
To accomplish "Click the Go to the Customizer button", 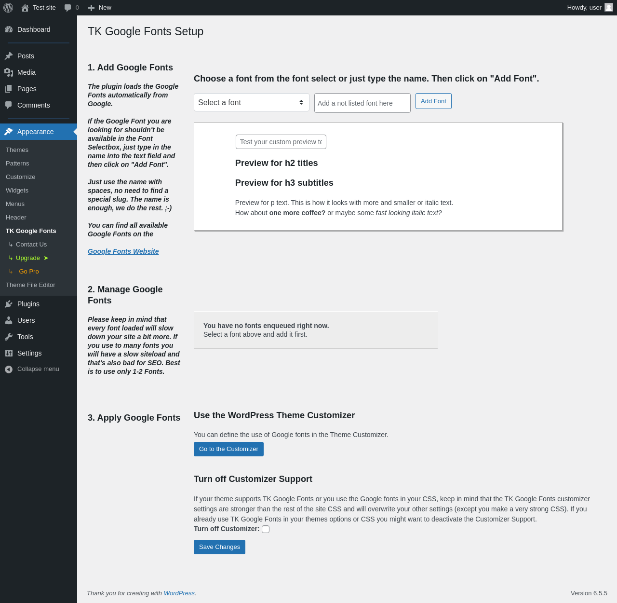I will pos(228,449).
